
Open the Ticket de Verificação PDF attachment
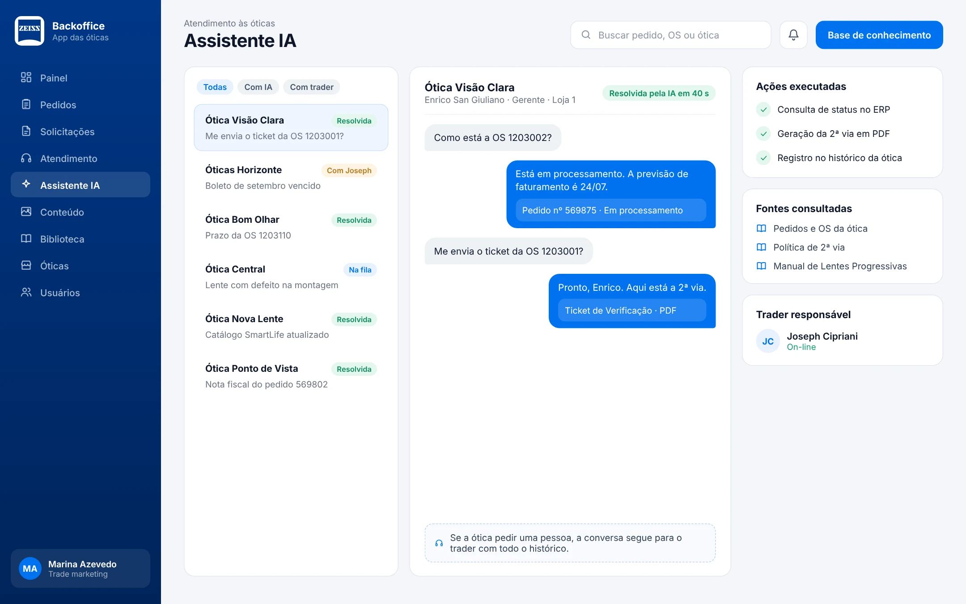632,311
